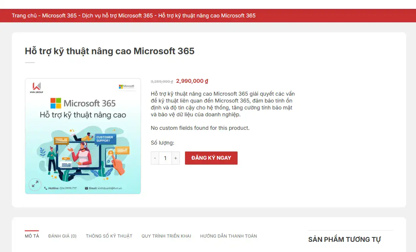416x252 pixels.
Task: Open the MÔ TẢ tab
Action: point(32,236)
